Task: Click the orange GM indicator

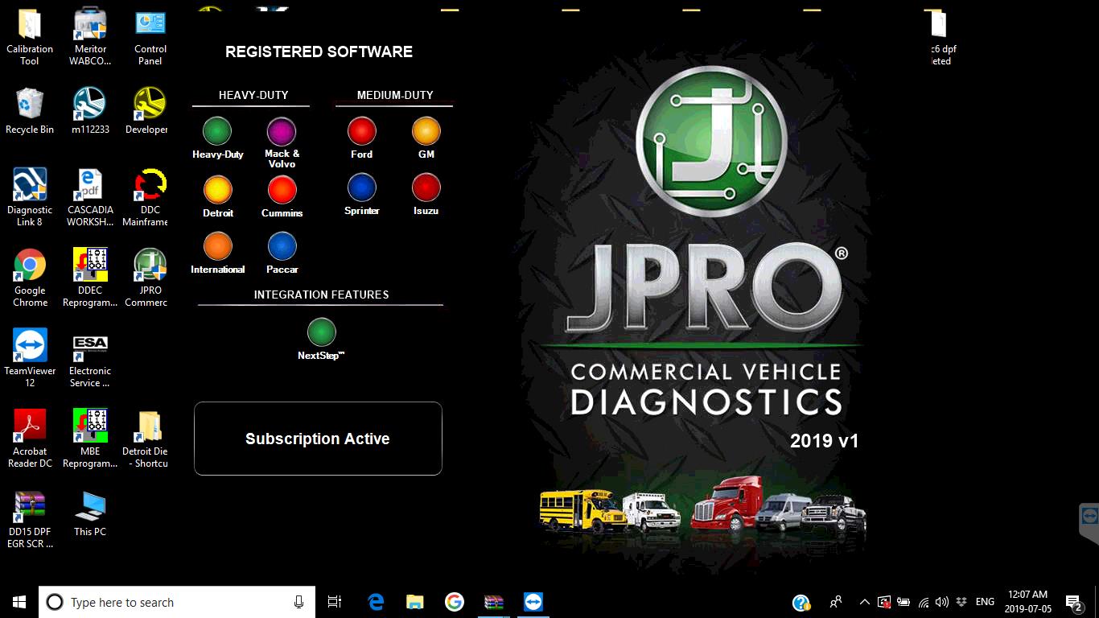Action: (x=426, y=131)
